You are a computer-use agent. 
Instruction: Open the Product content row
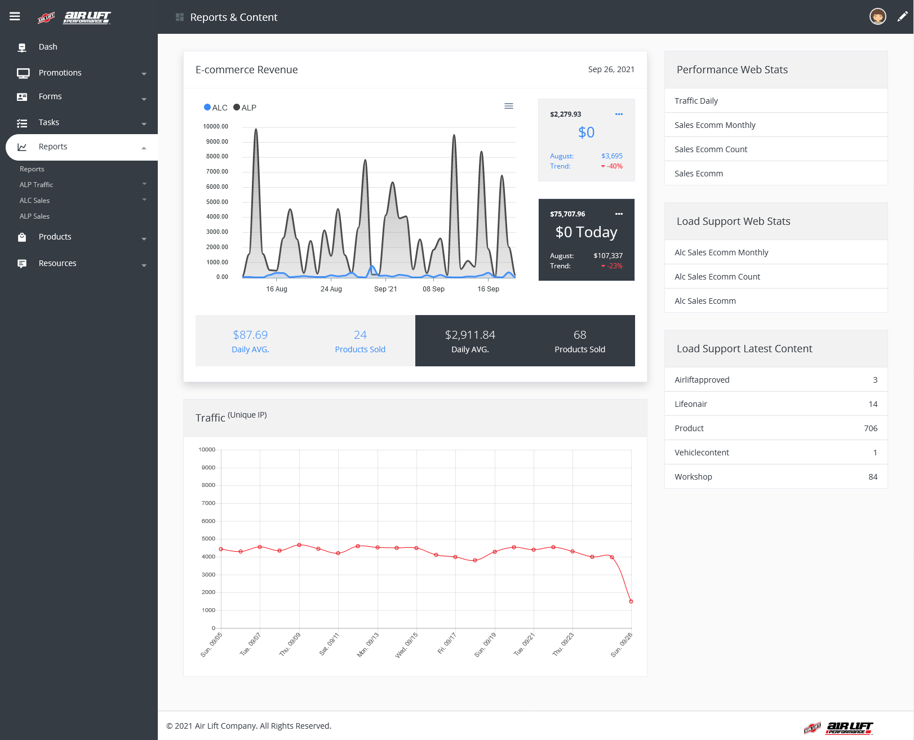coord(776,428)
